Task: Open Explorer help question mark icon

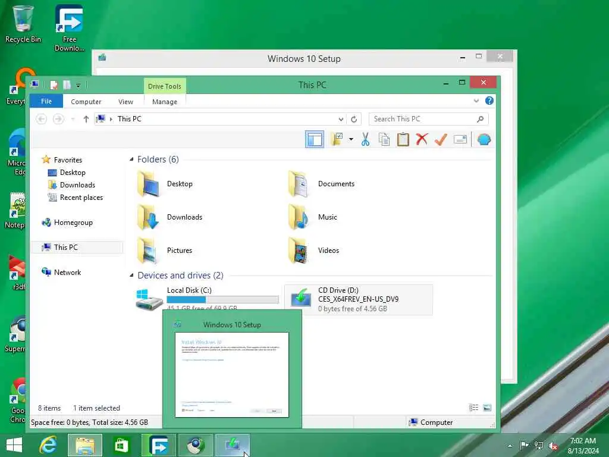Action: point(489,101)
